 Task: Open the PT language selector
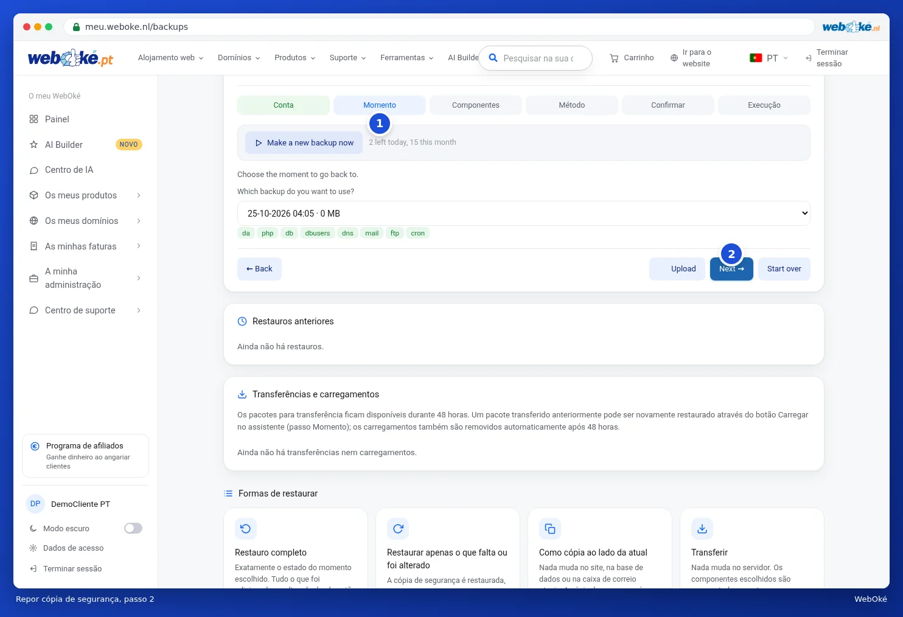[x=769, y=58]
